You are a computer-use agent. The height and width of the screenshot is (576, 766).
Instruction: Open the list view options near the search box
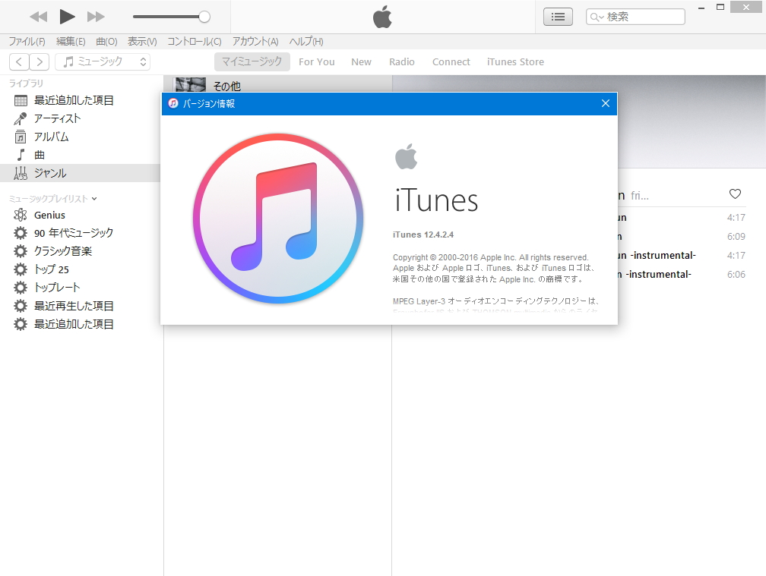point(558,16)
